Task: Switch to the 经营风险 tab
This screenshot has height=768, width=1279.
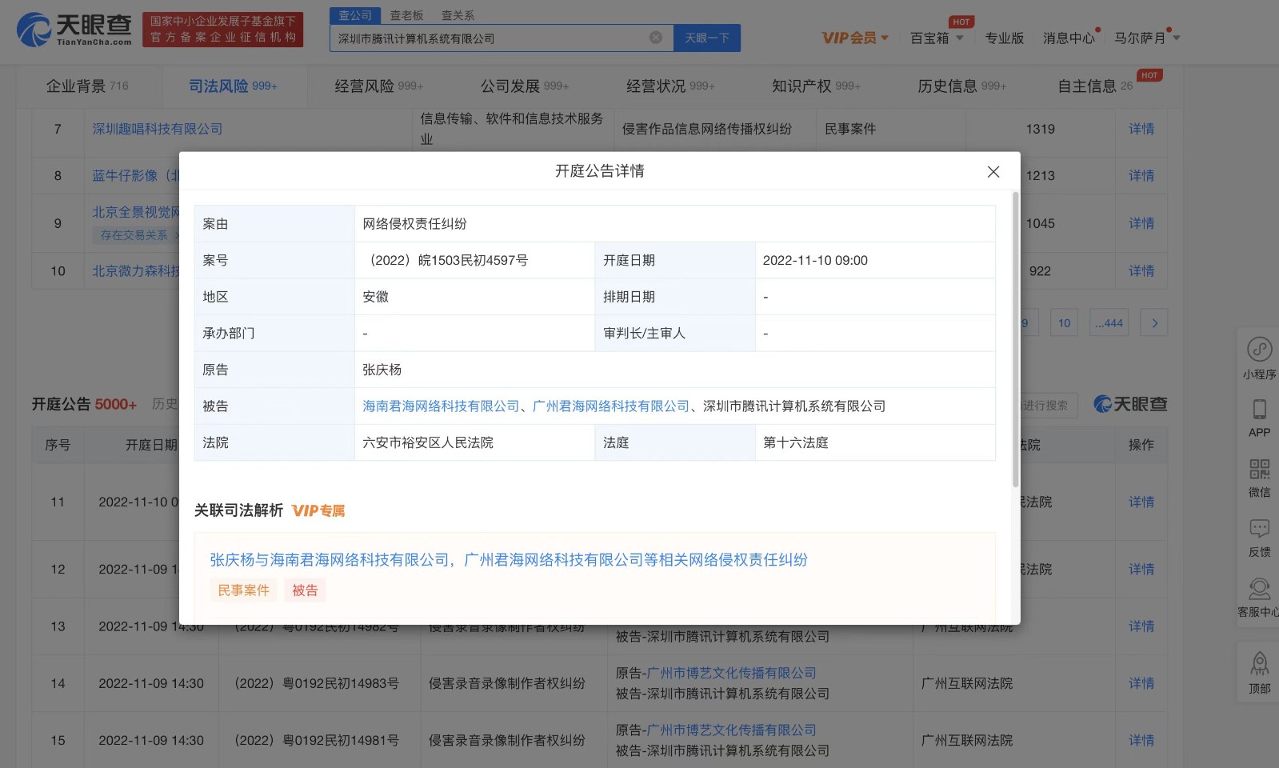Action: click(x=378, y=86)
